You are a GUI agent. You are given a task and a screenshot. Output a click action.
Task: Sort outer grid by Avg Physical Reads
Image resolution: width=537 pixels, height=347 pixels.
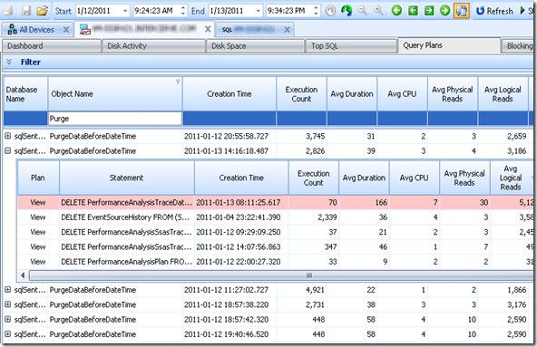(x=453, y=93)
